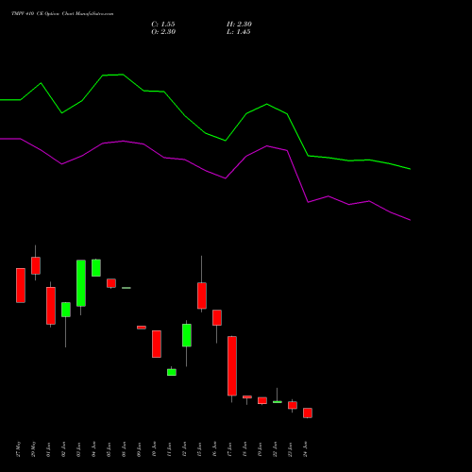
Task: Select the green candle for 04 Jun
Action: 96,268
